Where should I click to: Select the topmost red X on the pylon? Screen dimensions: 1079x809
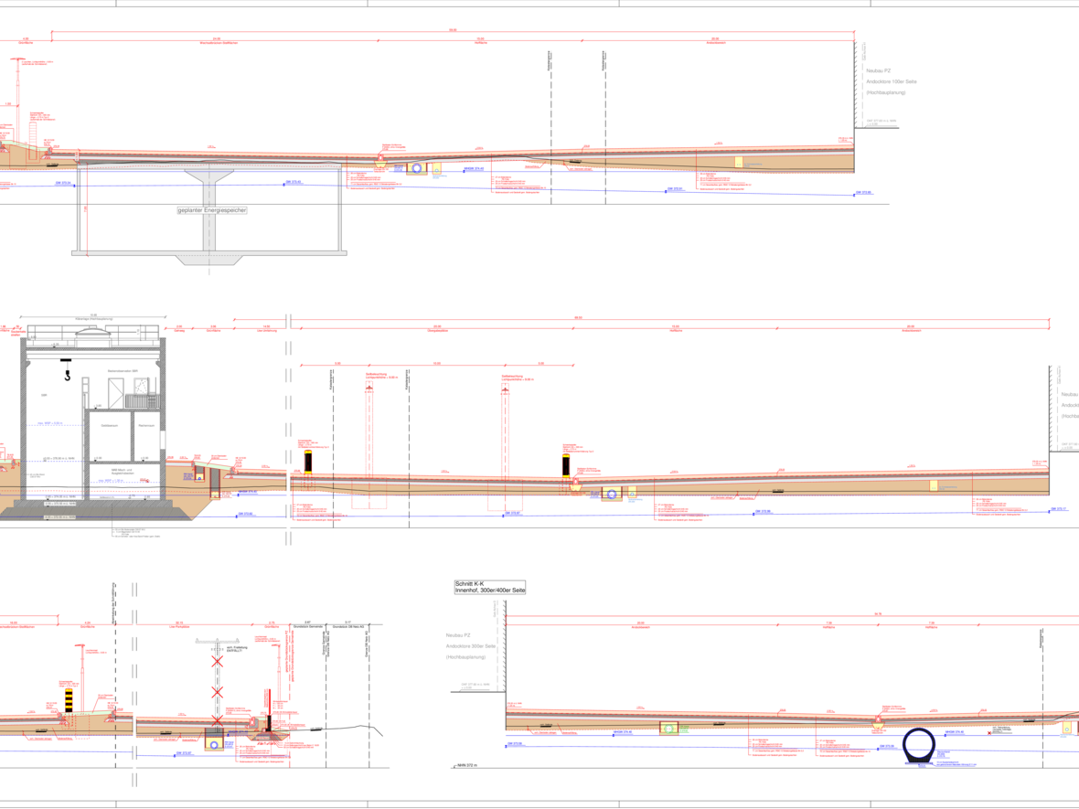click(217, 661)
